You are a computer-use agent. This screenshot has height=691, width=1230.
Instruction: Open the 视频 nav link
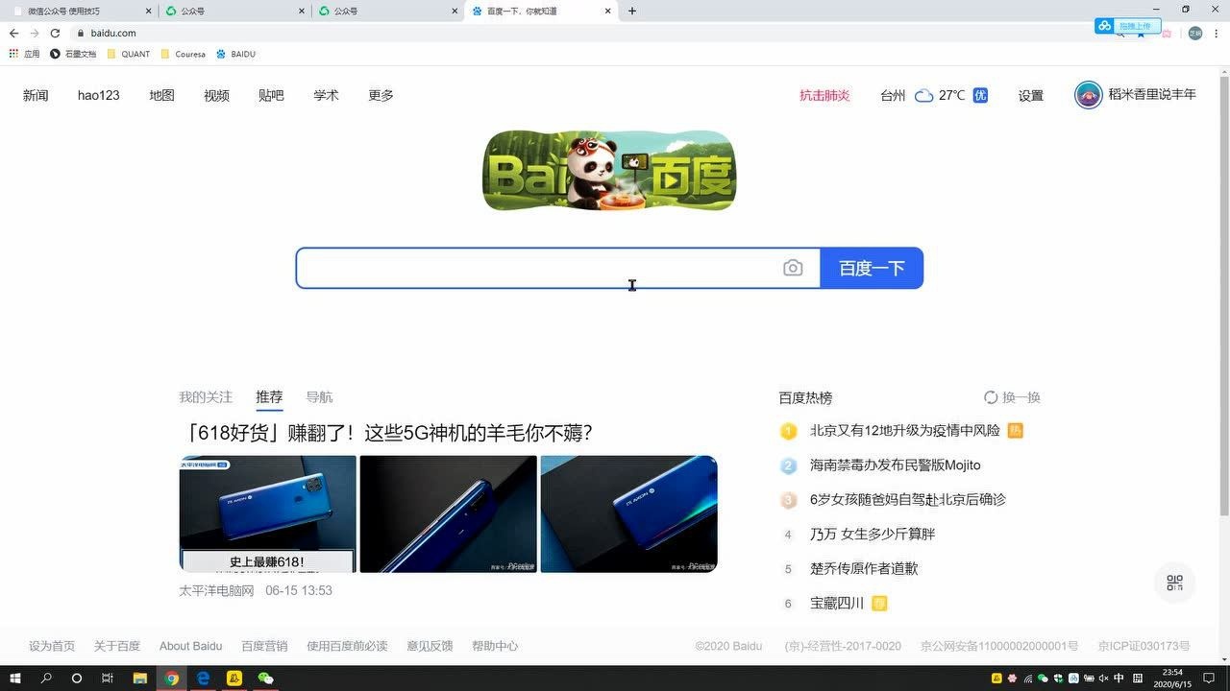click(x=216, y=95)
